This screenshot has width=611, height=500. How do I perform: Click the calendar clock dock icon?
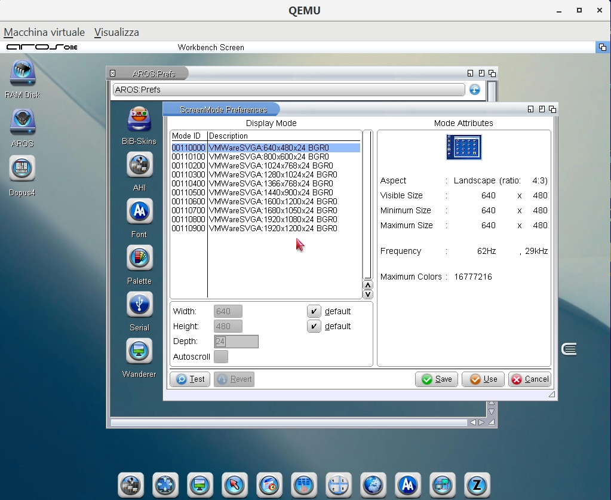point(269,485)
